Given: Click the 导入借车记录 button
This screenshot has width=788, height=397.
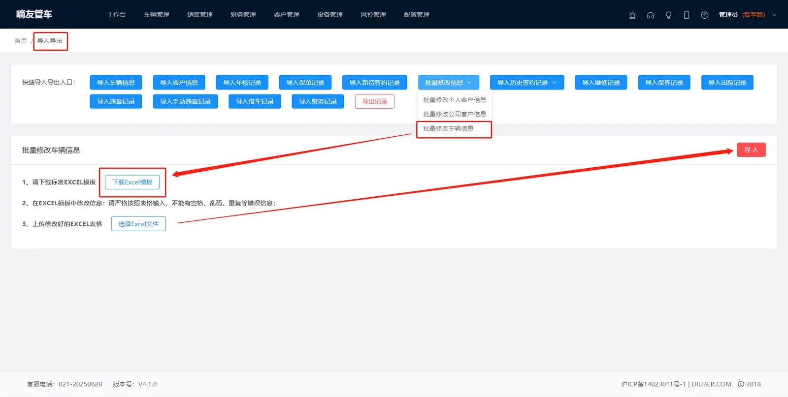Looking at the screenshot, I should 255,101.
